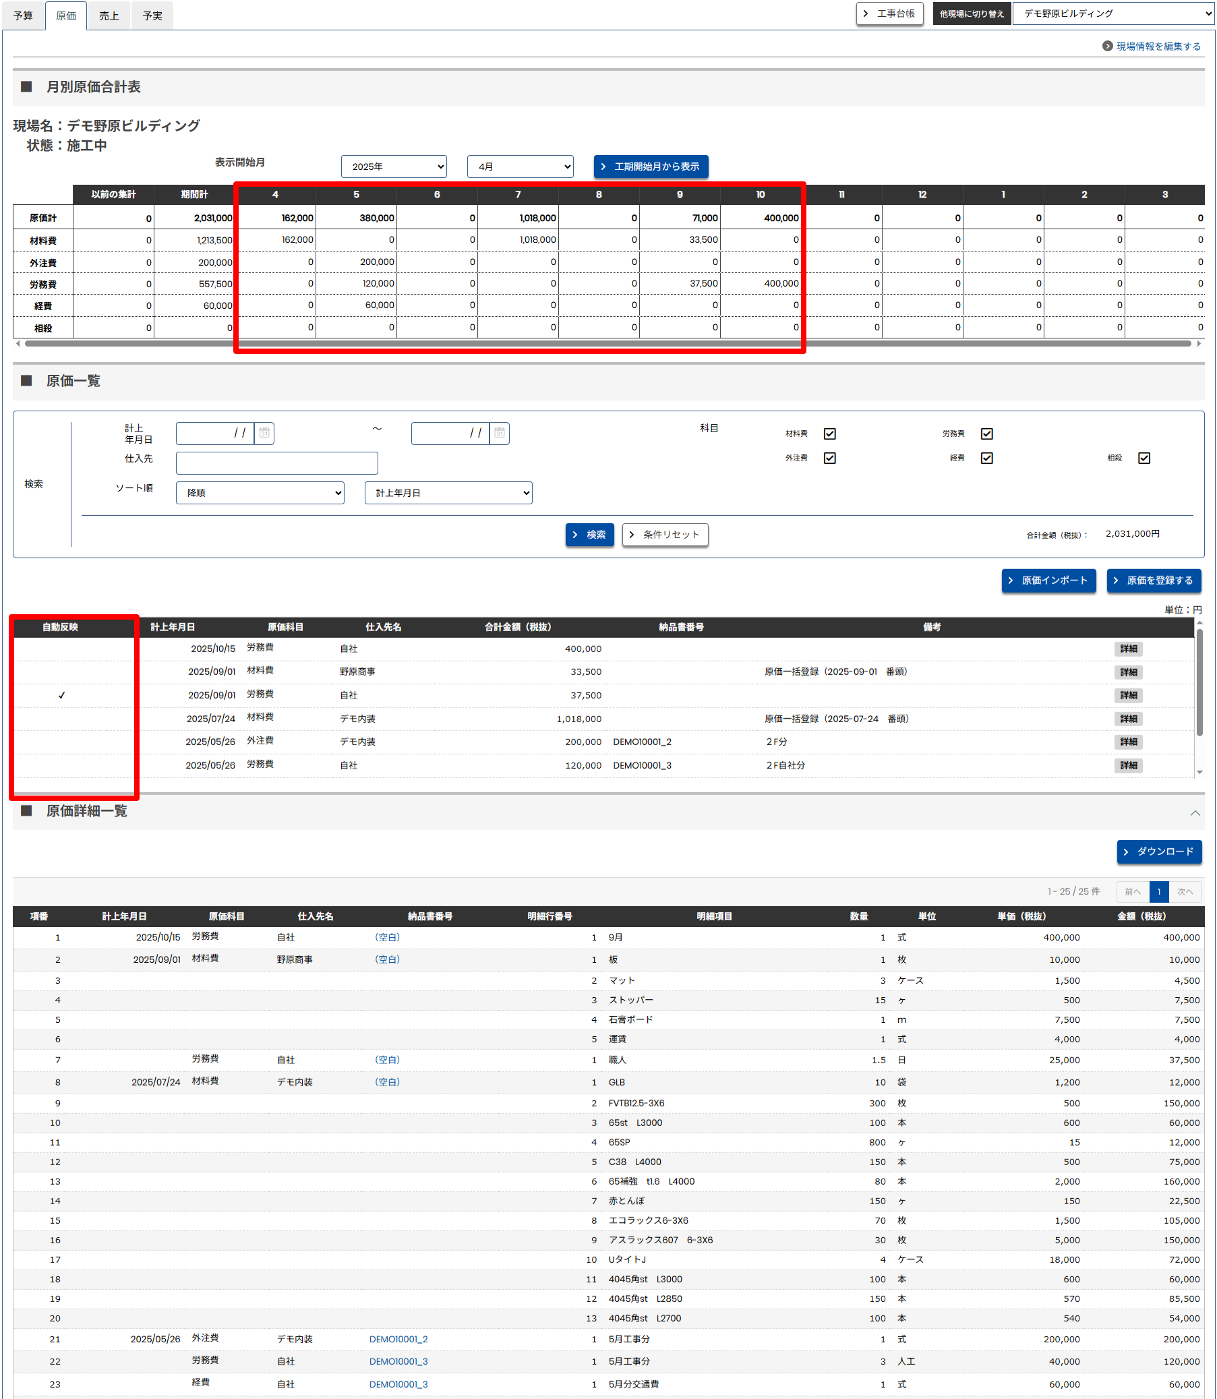Open the start date calendar picker icon
Image resolution: width=1217 pixels, height=1399 pixels.
(x=264, y=433)
